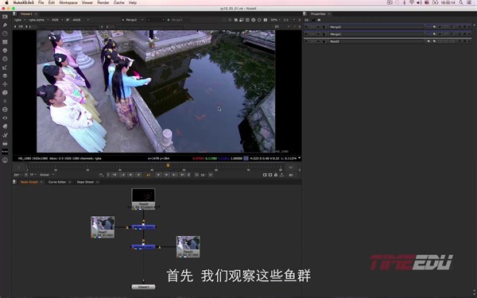Collapse the Read3 properties panel
The image size is (477, 298).
pyautogui.click(x=307, y=41)
